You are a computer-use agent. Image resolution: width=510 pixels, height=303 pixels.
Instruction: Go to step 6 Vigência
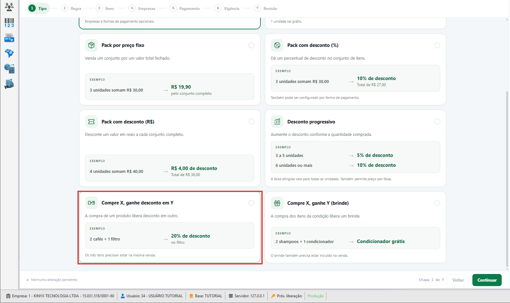[227, 8]
